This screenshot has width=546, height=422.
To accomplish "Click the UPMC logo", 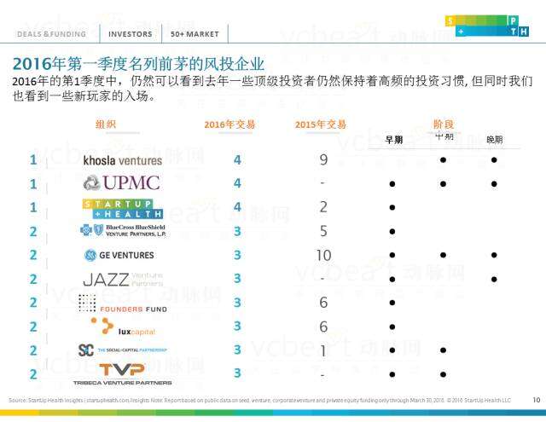I will [121, 182].
